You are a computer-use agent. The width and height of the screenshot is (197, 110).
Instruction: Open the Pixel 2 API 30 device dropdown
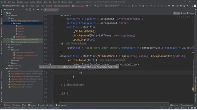point(112,6)
